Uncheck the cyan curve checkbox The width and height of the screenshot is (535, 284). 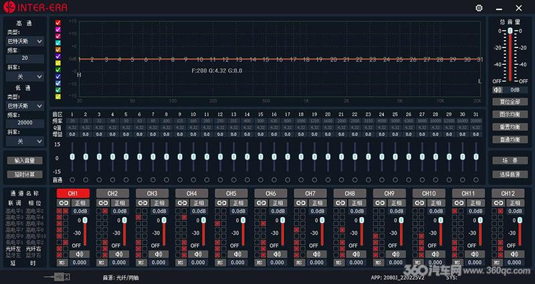coord(58,43)
